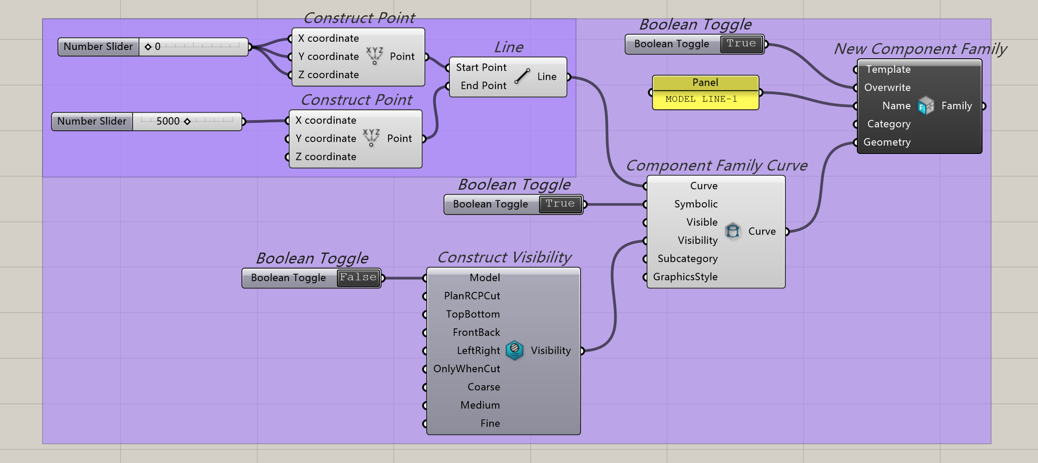Click the Family output parameter label
Image resolution: width=1038 pixels, height=463 pixels.
point(956,106)
